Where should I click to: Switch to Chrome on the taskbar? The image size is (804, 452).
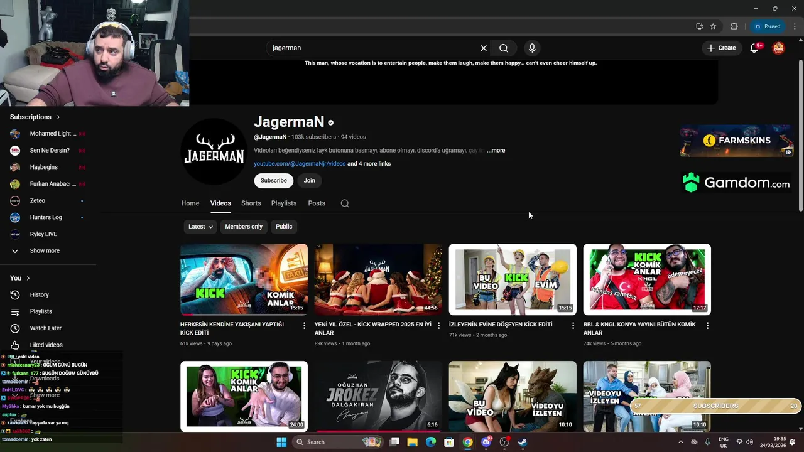[467, 442]
